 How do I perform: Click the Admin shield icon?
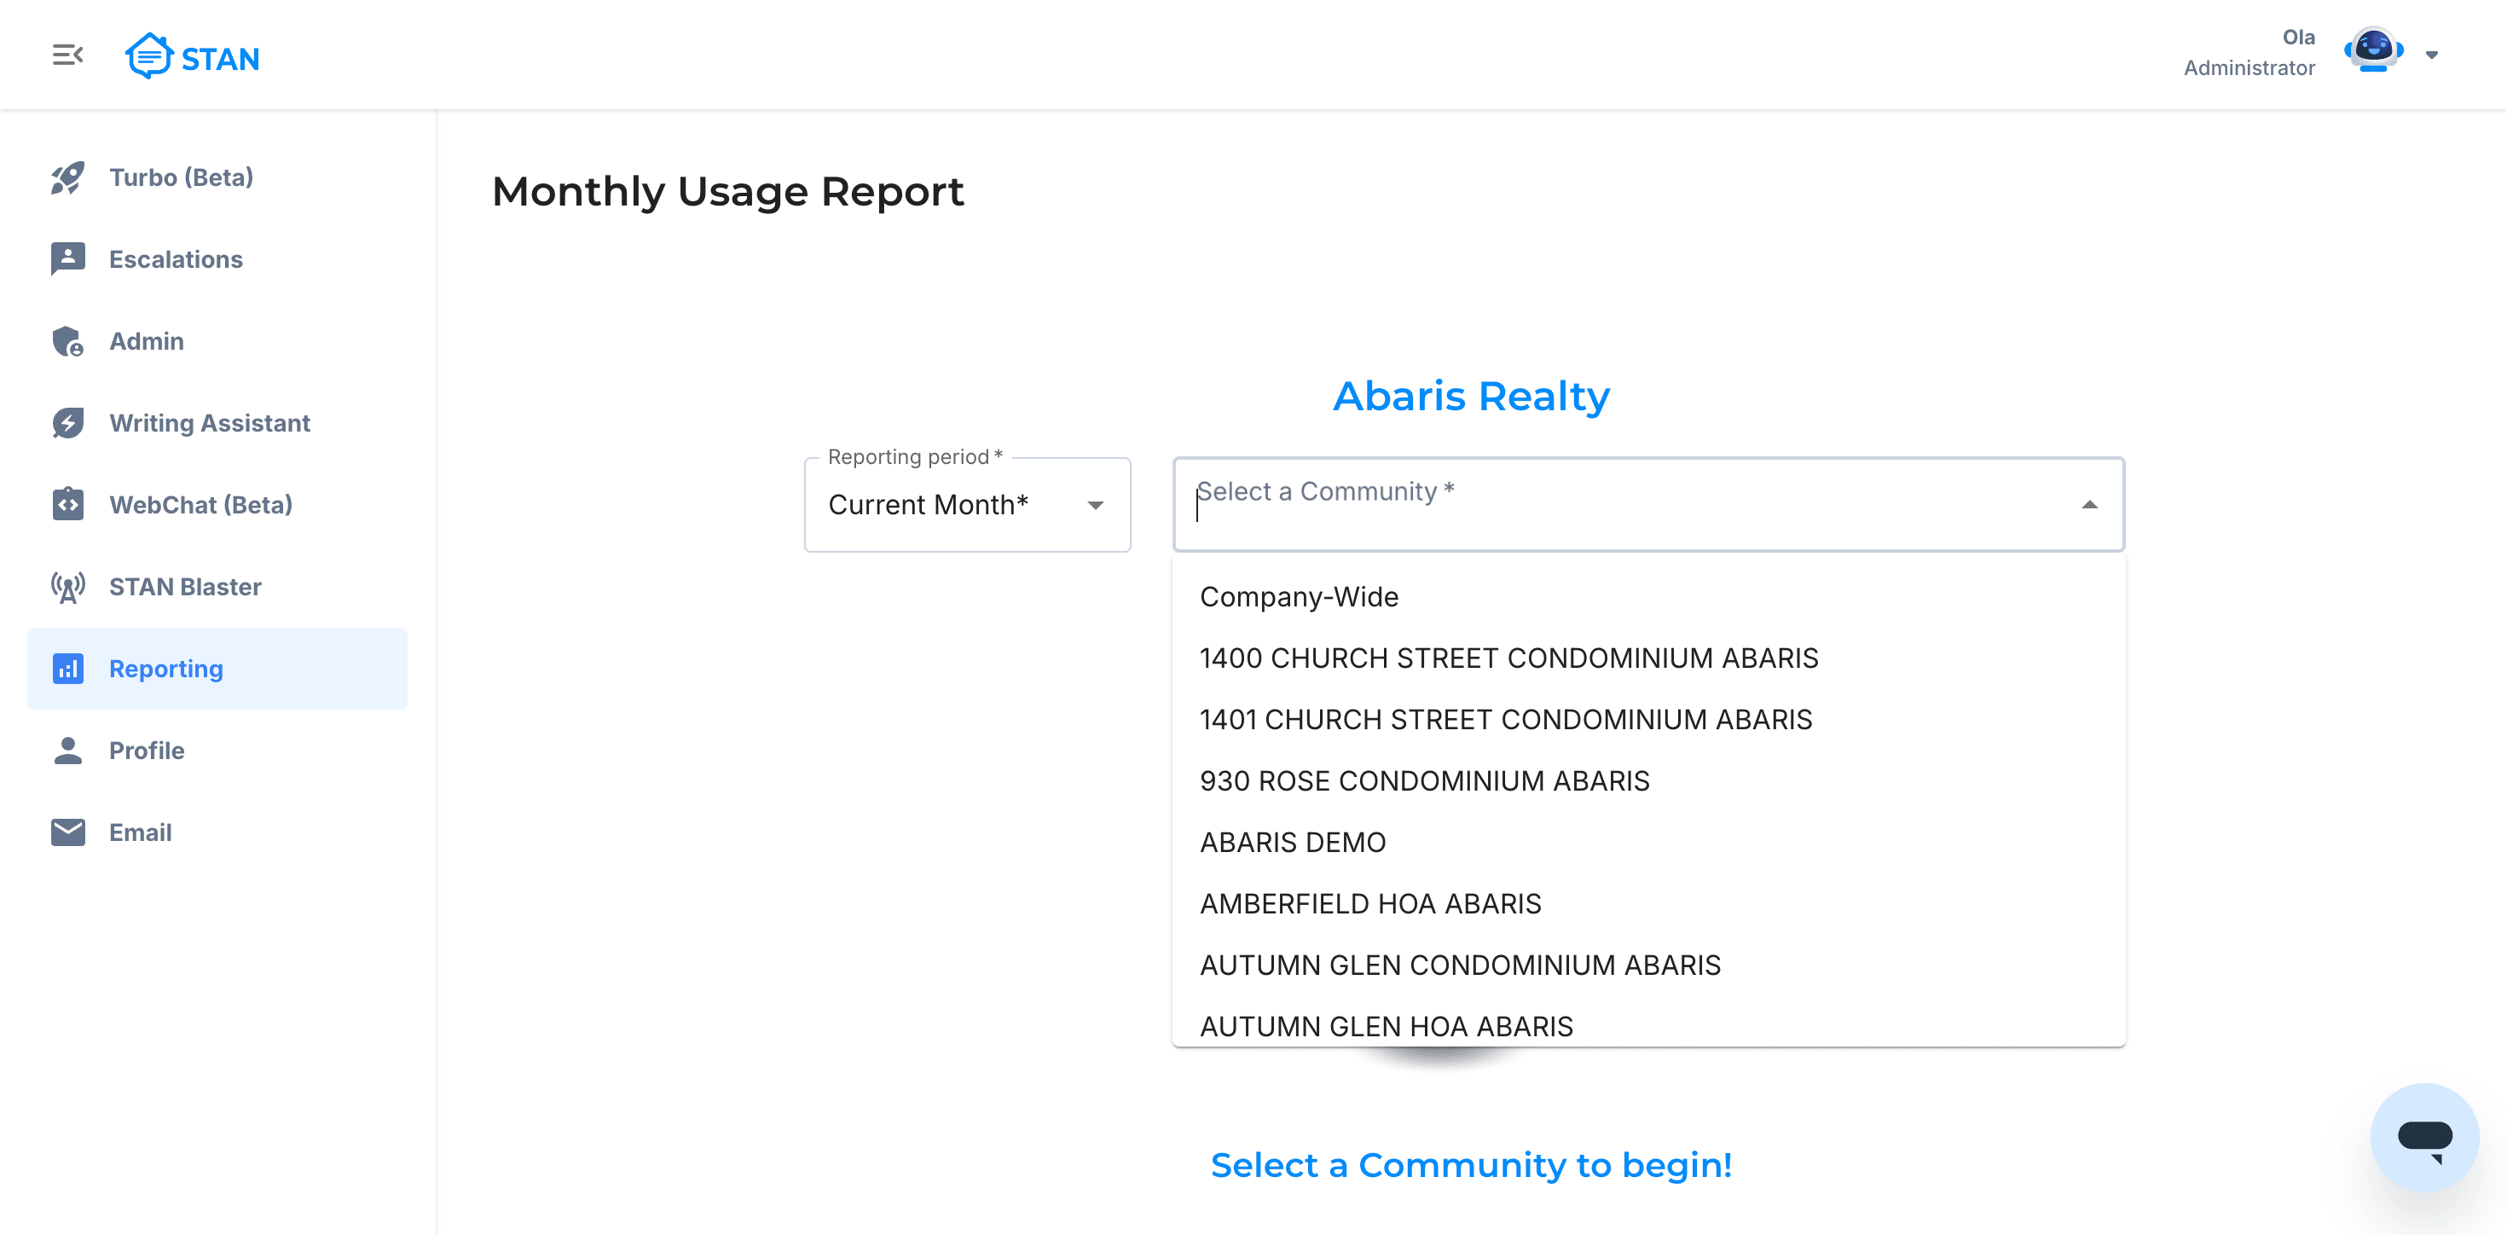pos(67,342)
